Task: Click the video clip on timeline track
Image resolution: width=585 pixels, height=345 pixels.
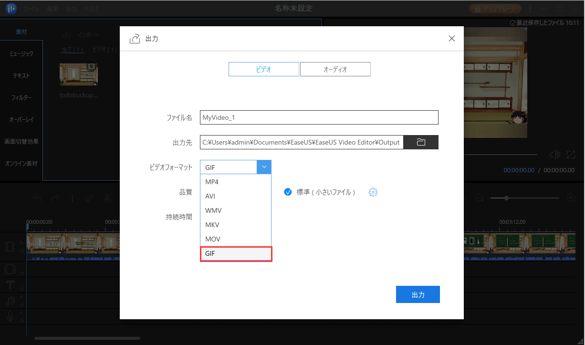Action: (x=73, y=247)
